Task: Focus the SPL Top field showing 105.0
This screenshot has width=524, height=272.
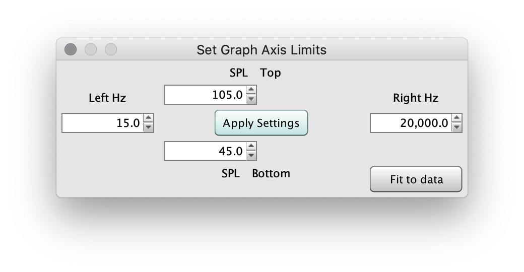Action: [206, 95]
